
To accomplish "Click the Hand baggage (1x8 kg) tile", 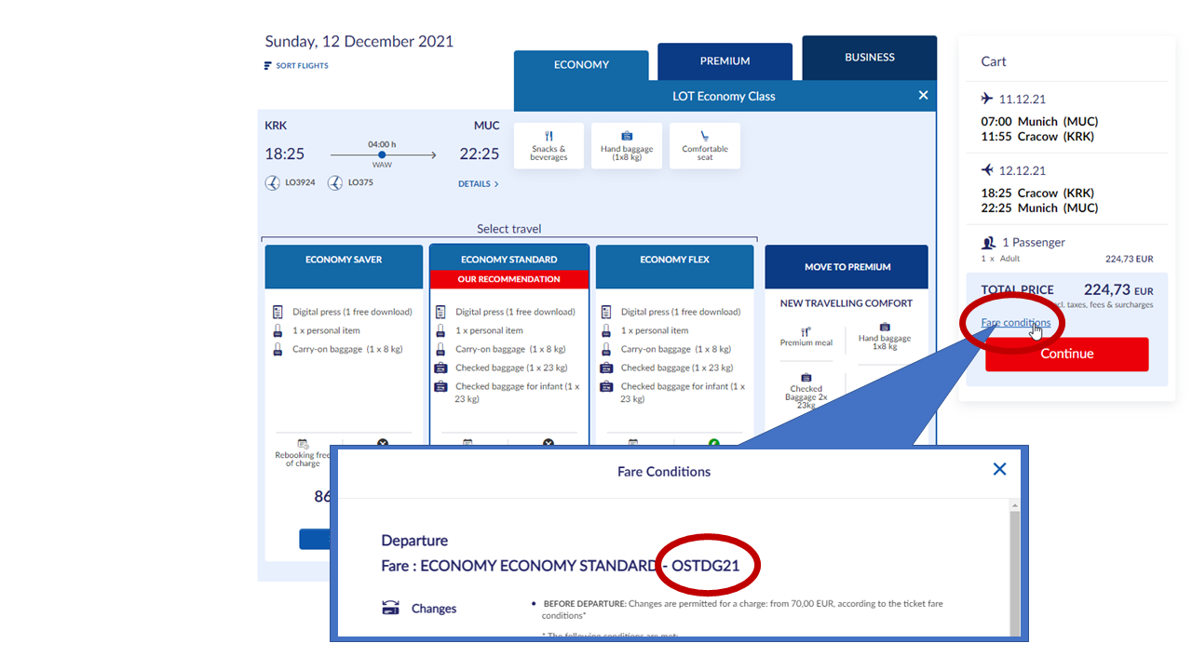I will click(627, 146).
